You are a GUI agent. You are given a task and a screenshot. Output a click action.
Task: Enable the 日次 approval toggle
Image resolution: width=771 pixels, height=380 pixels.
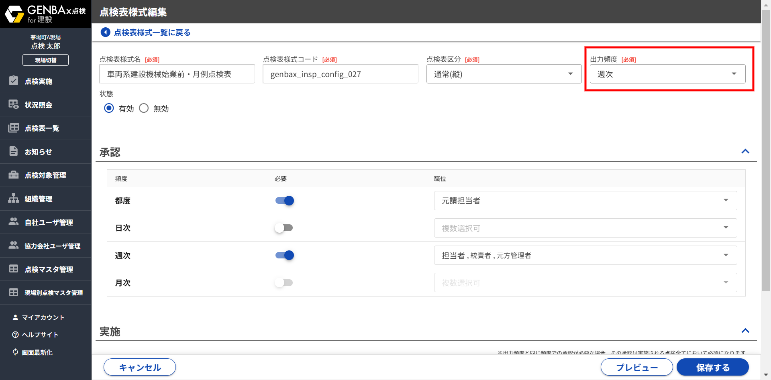click(284, 228)
